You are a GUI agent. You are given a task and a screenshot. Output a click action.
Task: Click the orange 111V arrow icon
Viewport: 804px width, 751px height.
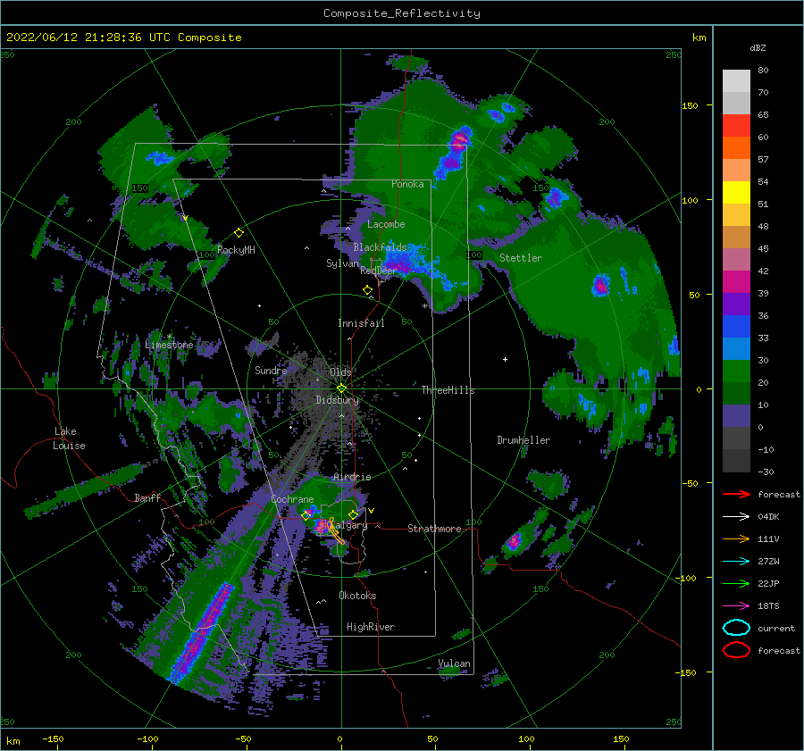pos(736,538)
